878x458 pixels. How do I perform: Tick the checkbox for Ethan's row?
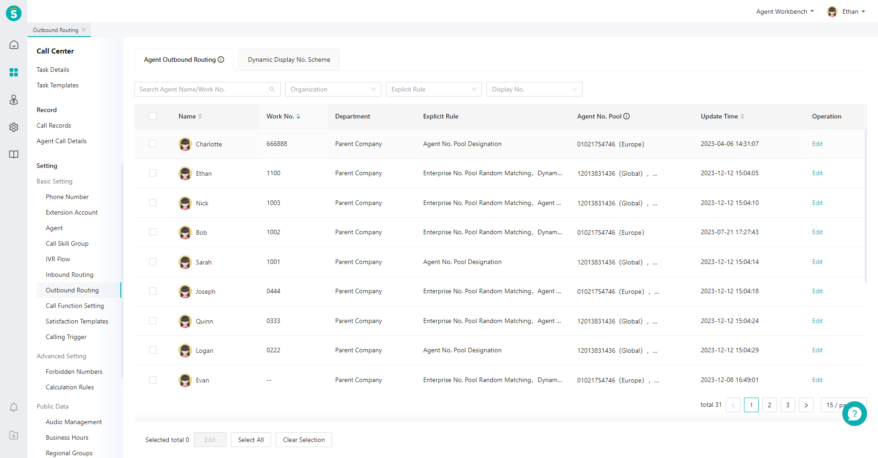click(153, 173)
